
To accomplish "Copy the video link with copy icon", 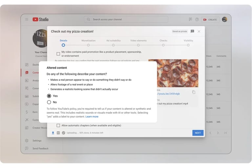I will pyautogui.click(x=194, y=92).
